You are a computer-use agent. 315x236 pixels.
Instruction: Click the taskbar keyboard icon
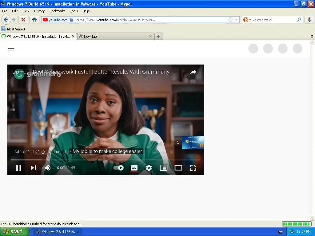pyautogui.click(x=281, y=232)
